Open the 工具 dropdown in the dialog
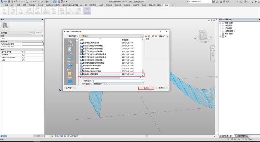 [x=70, y=88]
